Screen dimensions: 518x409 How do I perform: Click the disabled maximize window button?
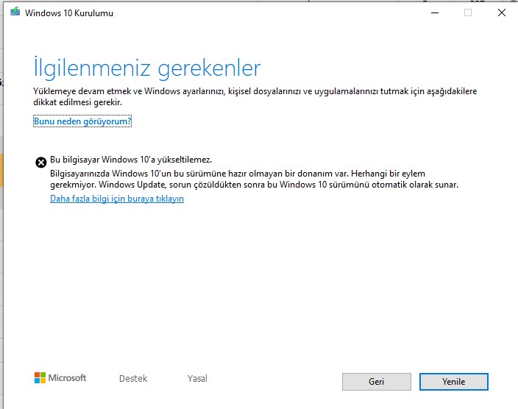[468, 13]
